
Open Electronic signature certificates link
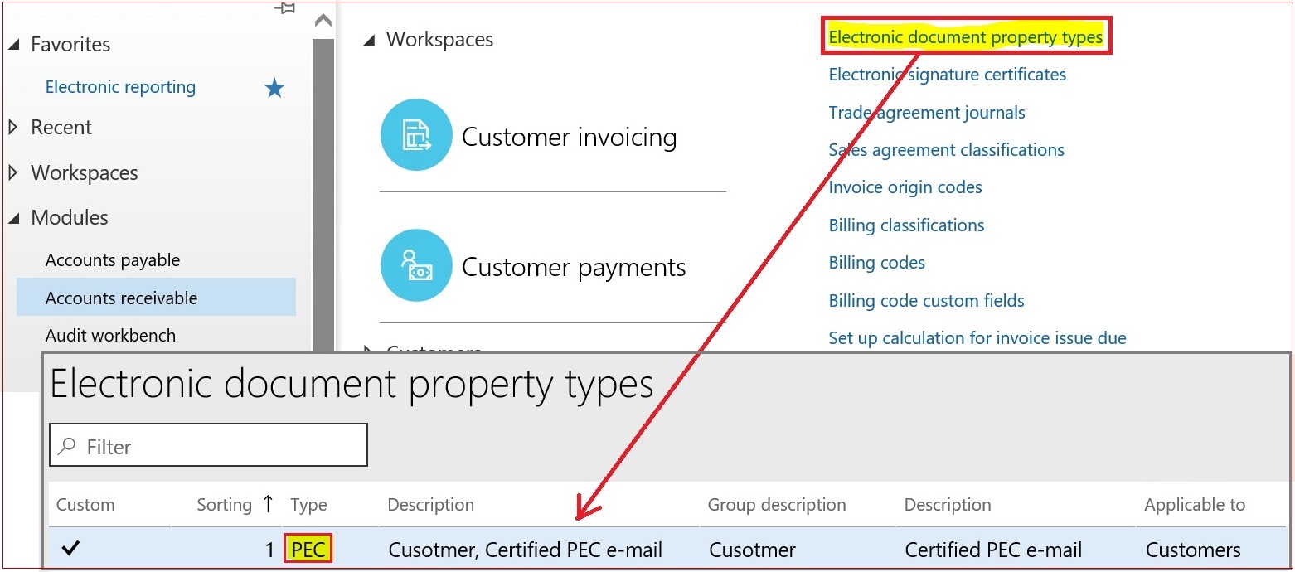click(948, 75)
